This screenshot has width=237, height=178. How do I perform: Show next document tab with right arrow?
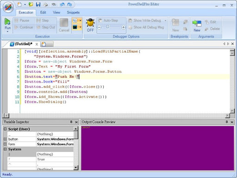[x=228, y=44]
